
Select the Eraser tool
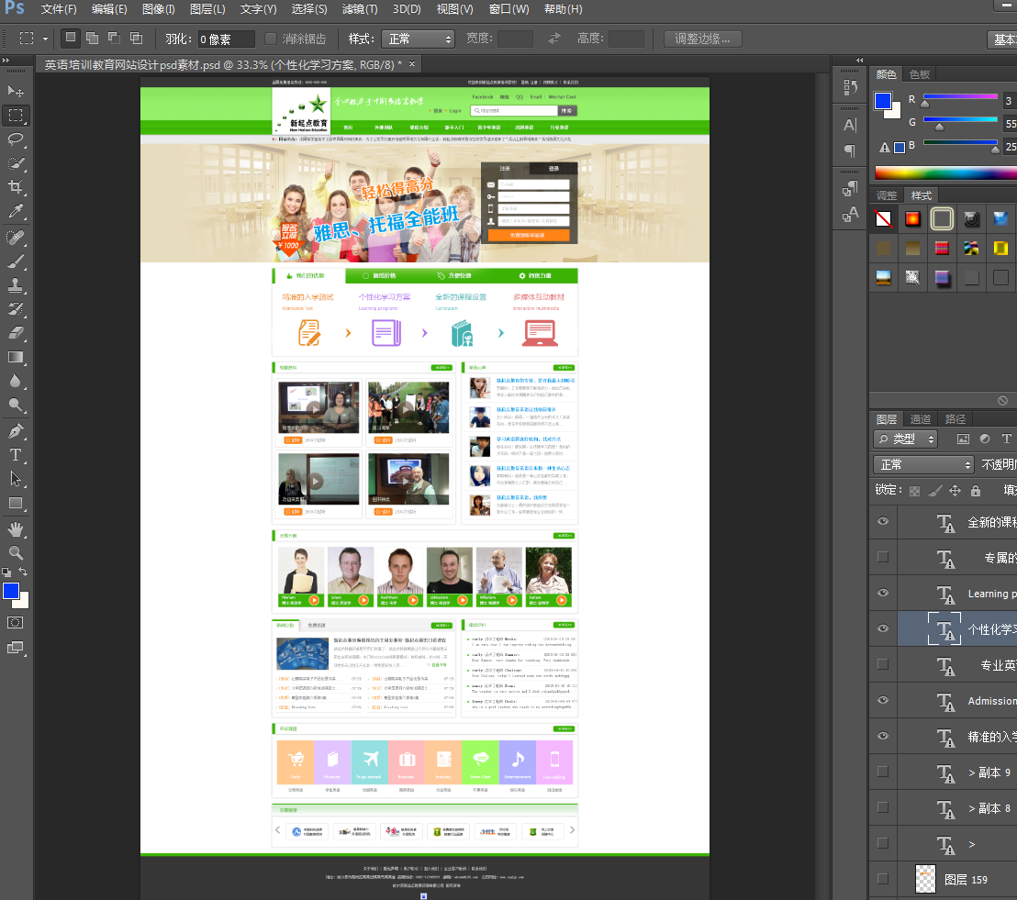click(16, 333)
